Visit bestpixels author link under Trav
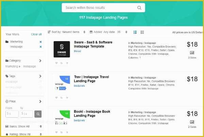The image size is (204, 137). point(79,86)
